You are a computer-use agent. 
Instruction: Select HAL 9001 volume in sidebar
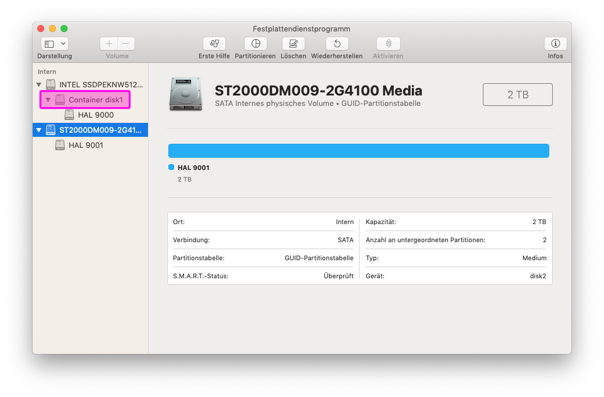(90, 145)
